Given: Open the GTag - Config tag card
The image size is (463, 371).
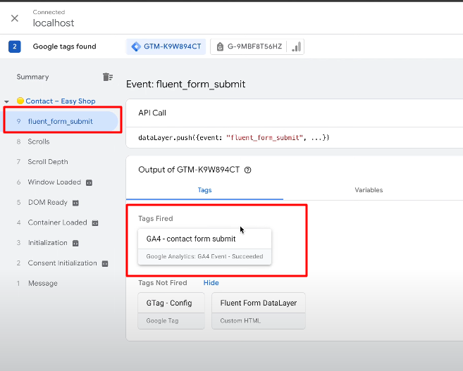Looking at the screenshot, I should 171,310.
